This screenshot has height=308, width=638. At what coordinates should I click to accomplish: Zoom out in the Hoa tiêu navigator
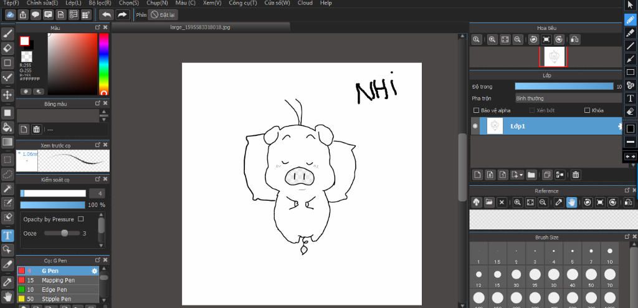(x=518, y=39)
